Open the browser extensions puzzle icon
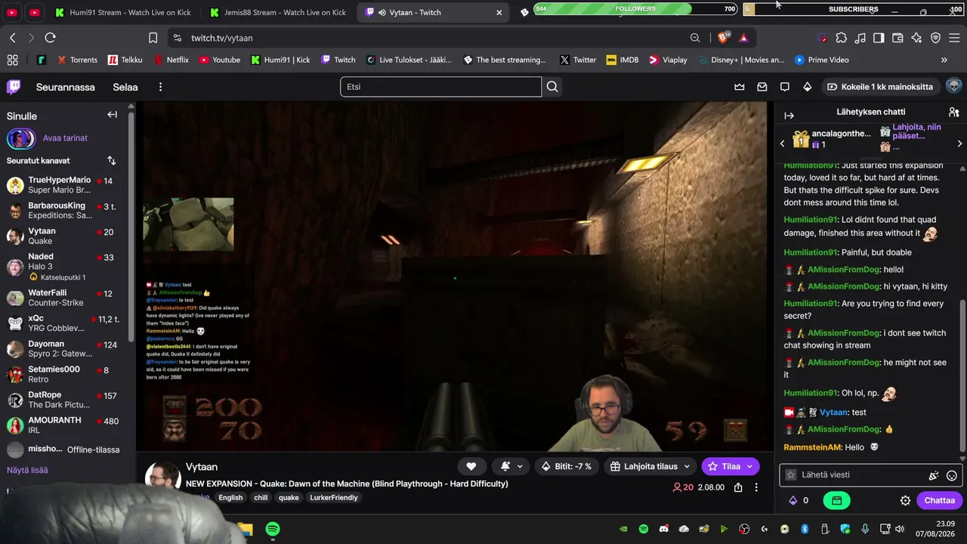967x544 pixels. pyautogui.click(x=841, y=38)
